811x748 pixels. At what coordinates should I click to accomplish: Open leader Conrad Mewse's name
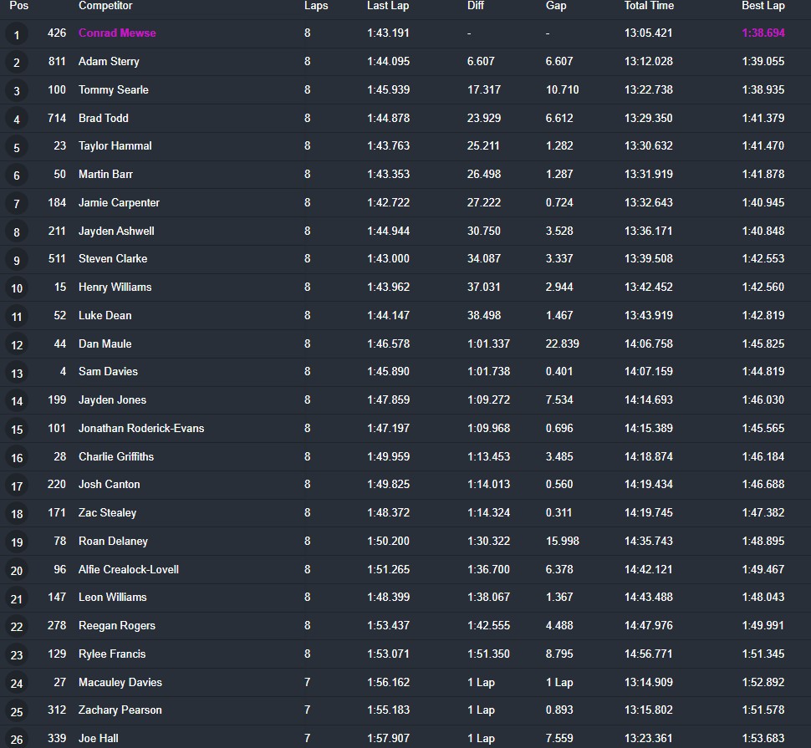click(x=117, y=33)
